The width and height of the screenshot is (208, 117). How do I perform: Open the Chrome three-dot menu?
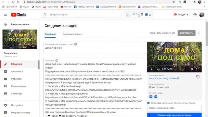tap(204, 2)
